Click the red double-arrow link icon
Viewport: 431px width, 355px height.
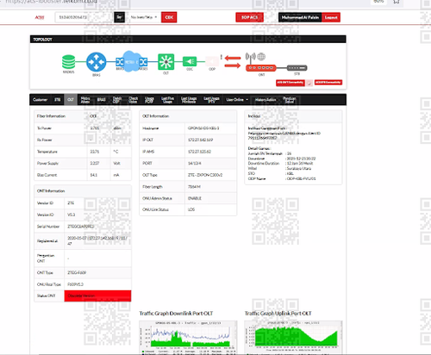click(233, 62)
